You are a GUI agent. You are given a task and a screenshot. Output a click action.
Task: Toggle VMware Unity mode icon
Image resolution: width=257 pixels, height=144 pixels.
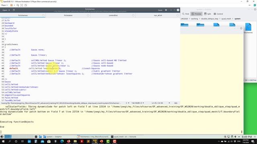[x=26, y=5]
